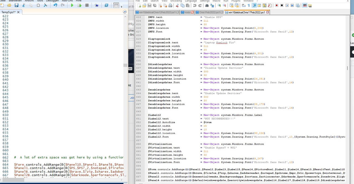Click the ISE editor vertical scrollbar thumb
This screenshot has height=184, width=354.
[x=125, y=65]
